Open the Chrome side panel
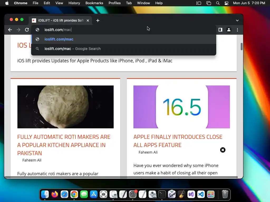270x202 pixels. [x=220, y=30]
